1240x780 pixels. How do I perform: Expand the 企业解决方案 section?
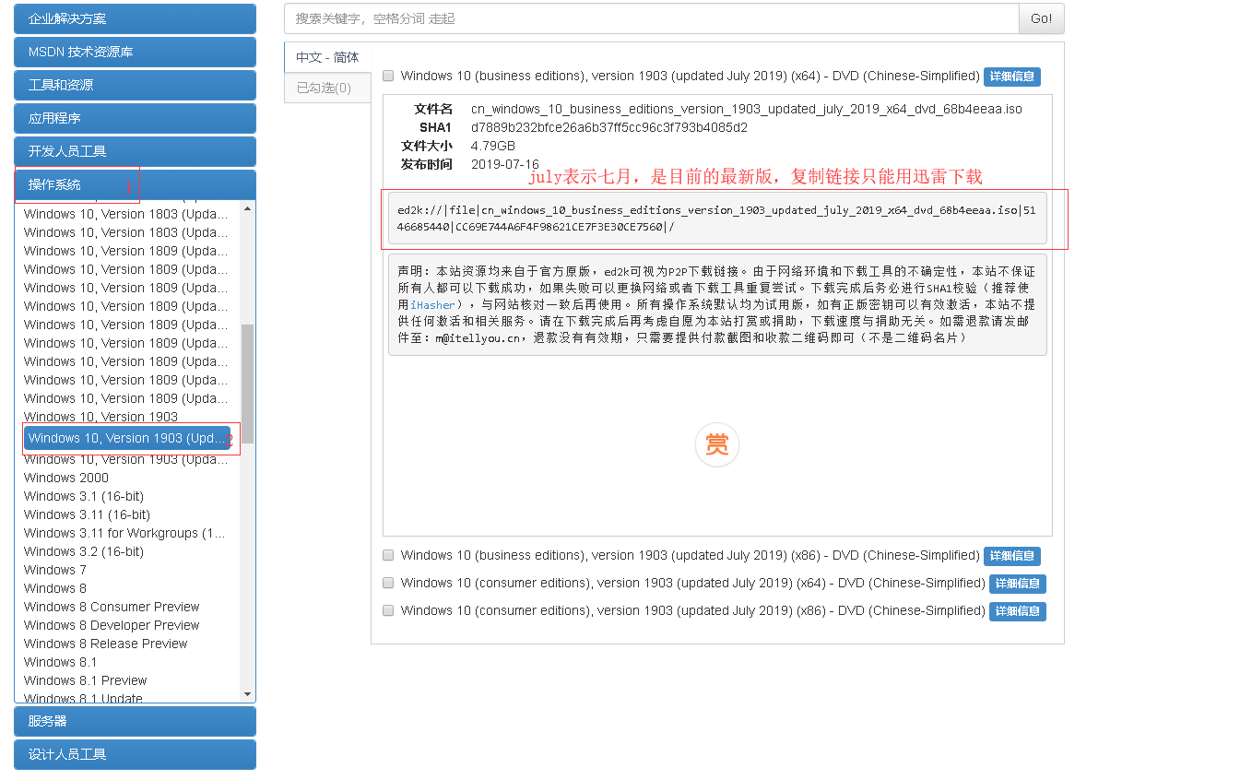click(x=135, y=18)
